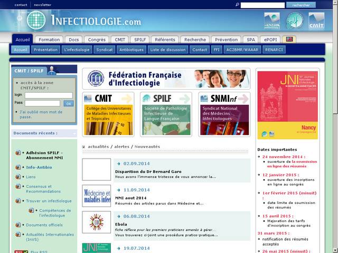Click the page vertical scrollbar
The image size is (338, 253).
click(335, 126)
